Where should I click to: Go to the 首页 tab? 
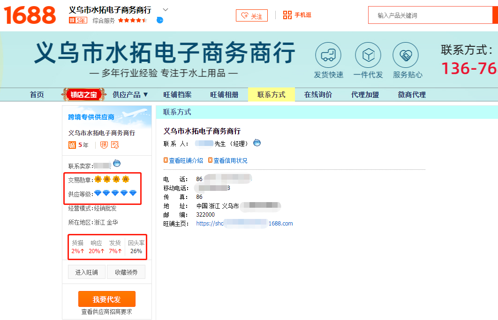(37, 95)
